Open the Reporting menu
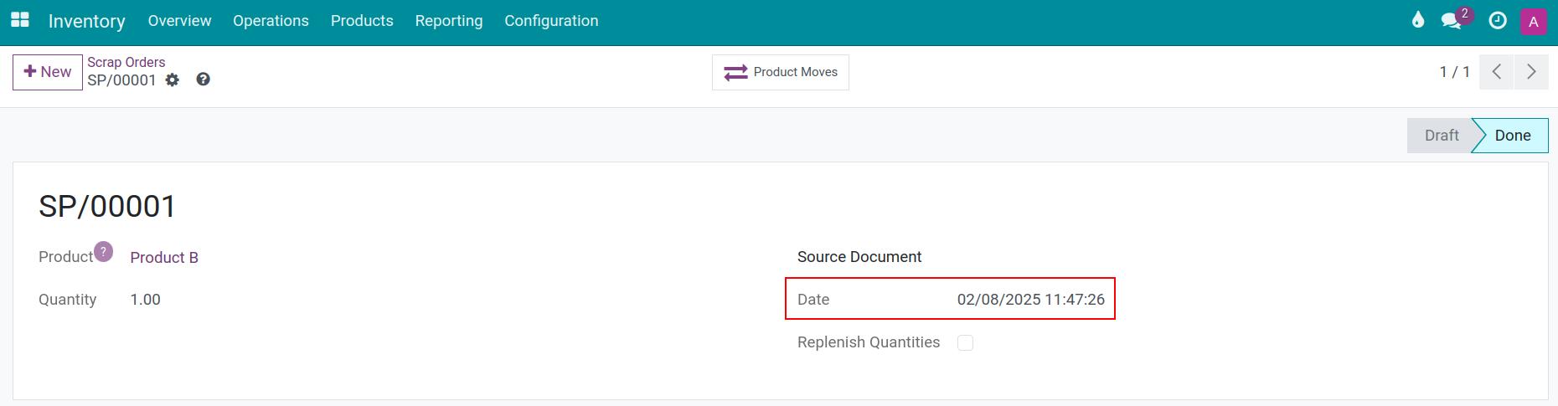 (449, 21)
